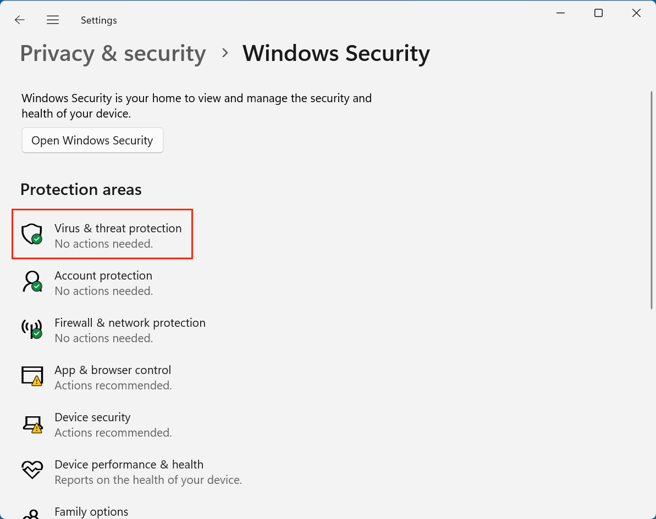Screen dimensions: 656x519
Task: Click the Device security laptop icon
Action: [32, 423]
